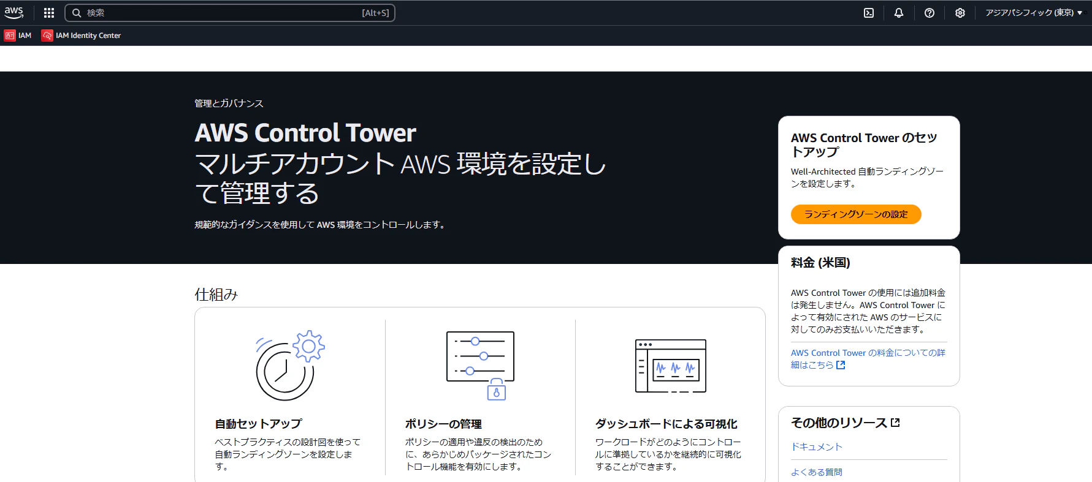1092x482 pixels.
Task: Open the よくある質問 link
Action: click(x=817, y=472)
